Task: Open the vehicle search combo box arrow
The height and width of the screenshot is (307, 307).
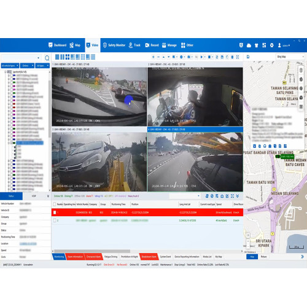Action: (x=38, y=58)
